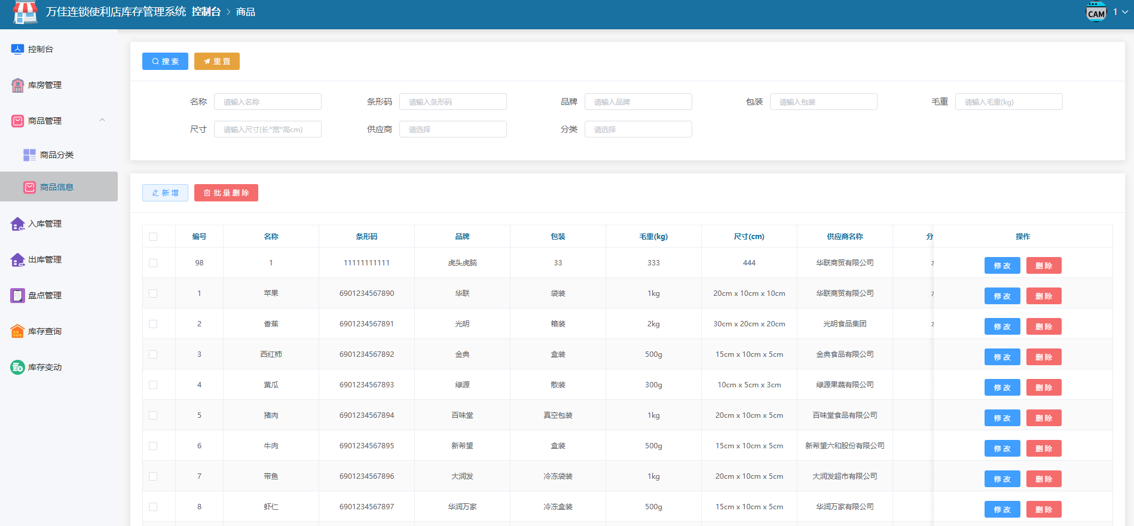Check the row checkbox for 西红柿
Viewport: 1134px width, 526px height.
tap(153, 354)
